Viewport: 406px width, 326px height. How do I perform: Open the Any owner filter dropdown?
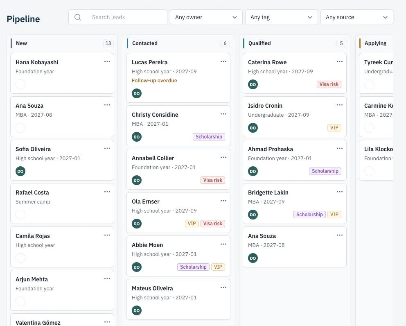206,17
